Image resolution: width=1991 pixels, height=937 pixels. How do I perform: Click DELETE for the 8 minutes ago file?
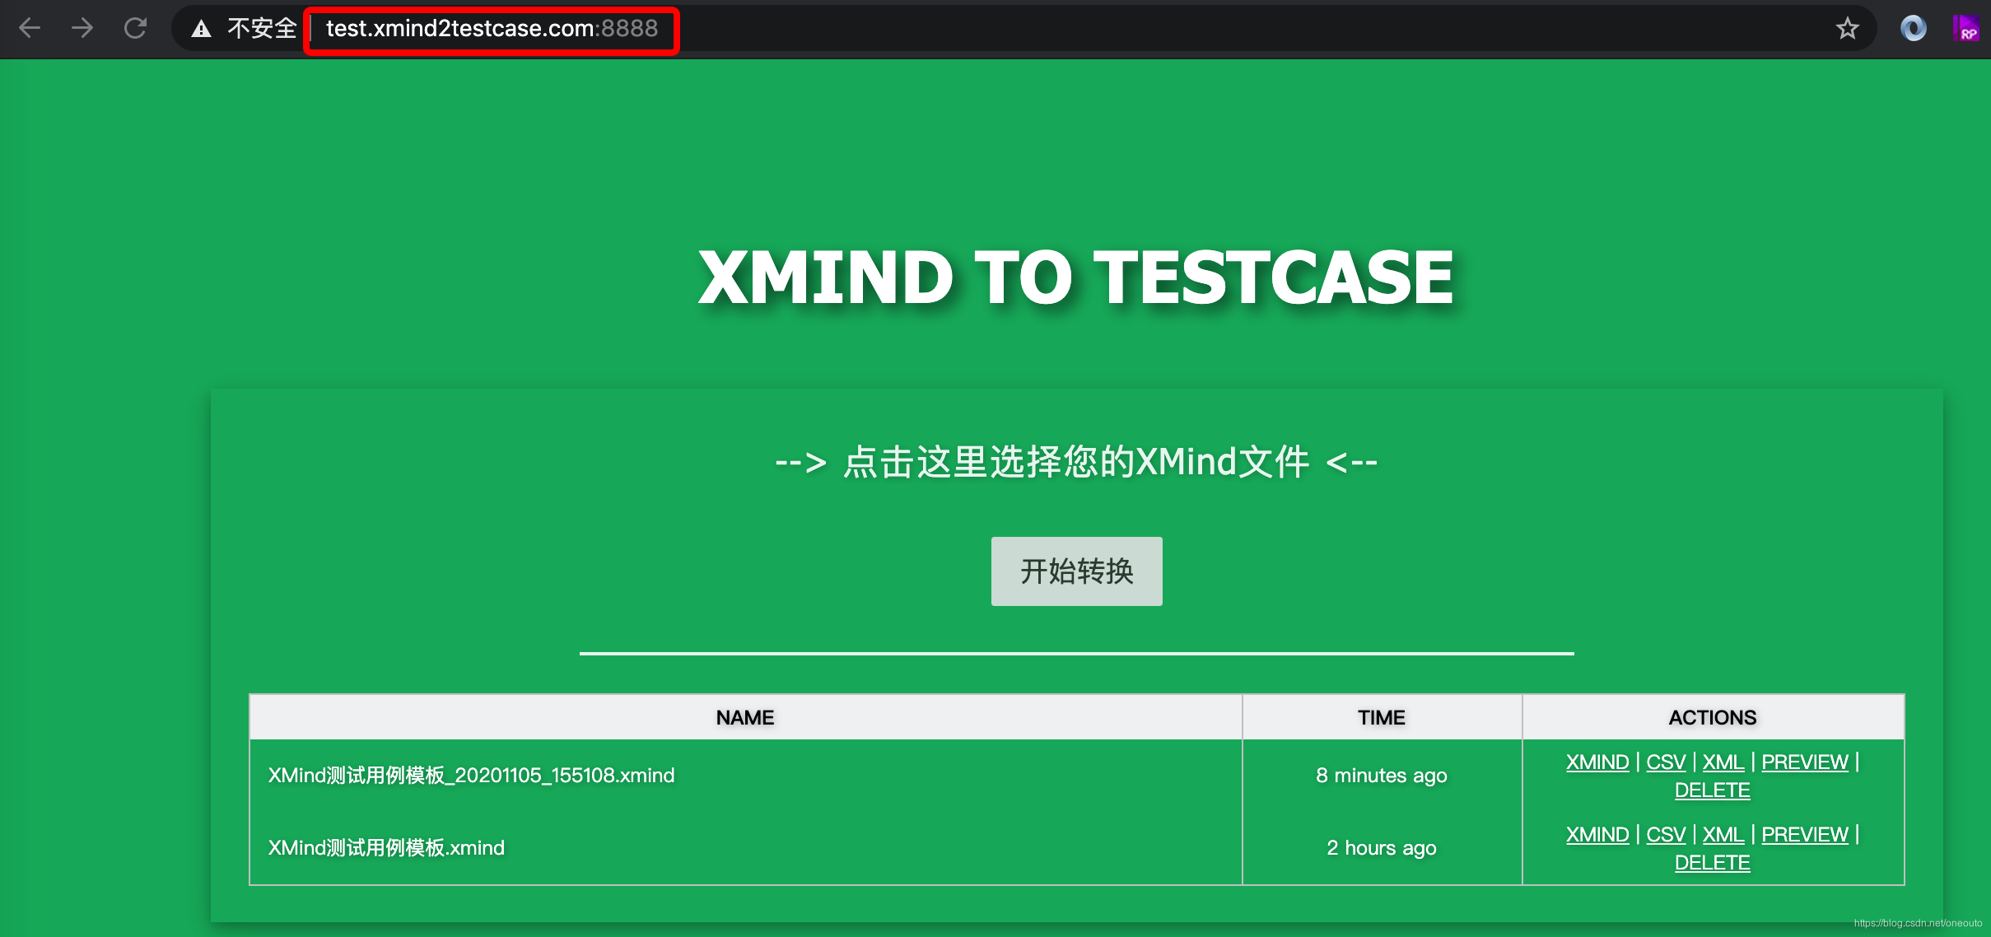click(x=1713, y=790)
